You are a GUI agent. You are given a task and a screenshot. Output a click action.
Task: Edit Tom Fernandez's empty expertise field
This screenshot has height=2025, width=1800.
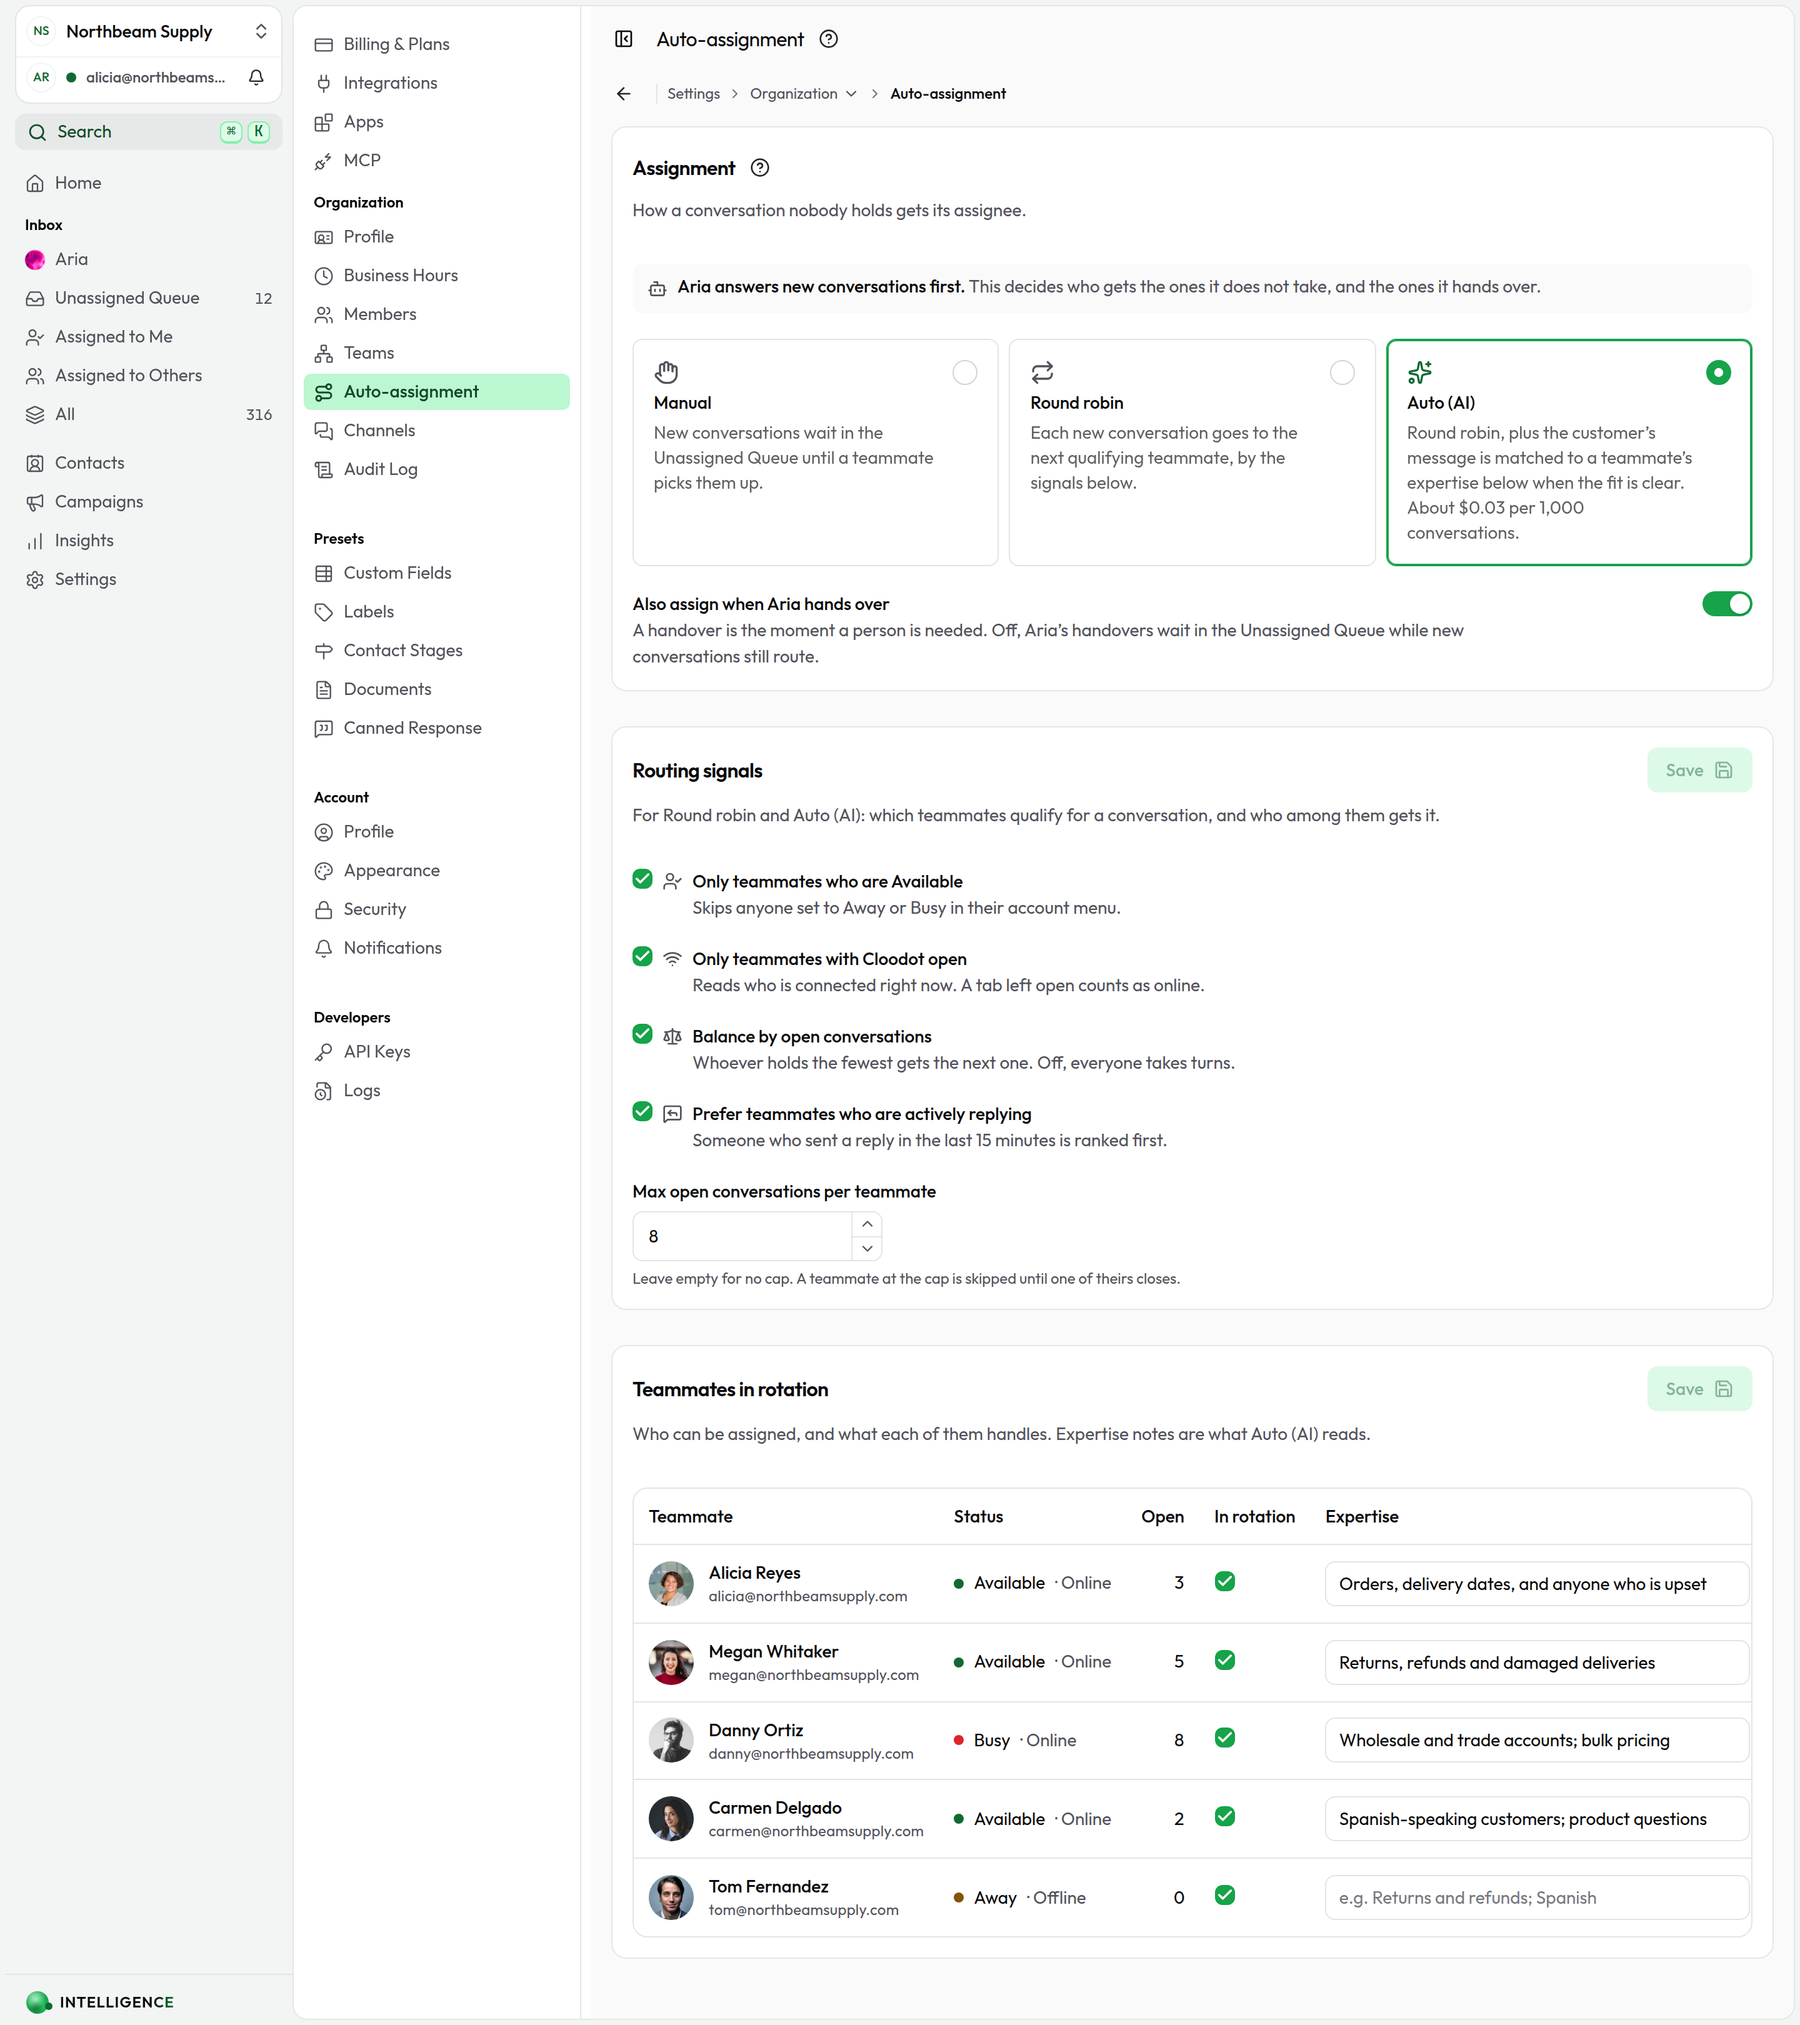(1536, 1897)
